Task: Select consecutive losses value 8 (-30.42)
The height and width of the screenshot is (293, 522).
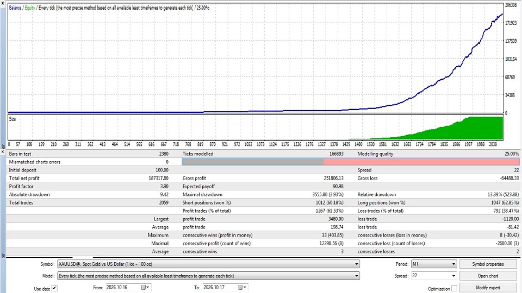Action: coord(509,235)
